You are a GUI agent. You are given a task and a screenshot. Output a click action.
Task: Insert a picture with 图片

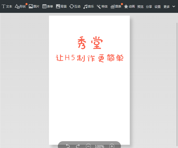34,7
